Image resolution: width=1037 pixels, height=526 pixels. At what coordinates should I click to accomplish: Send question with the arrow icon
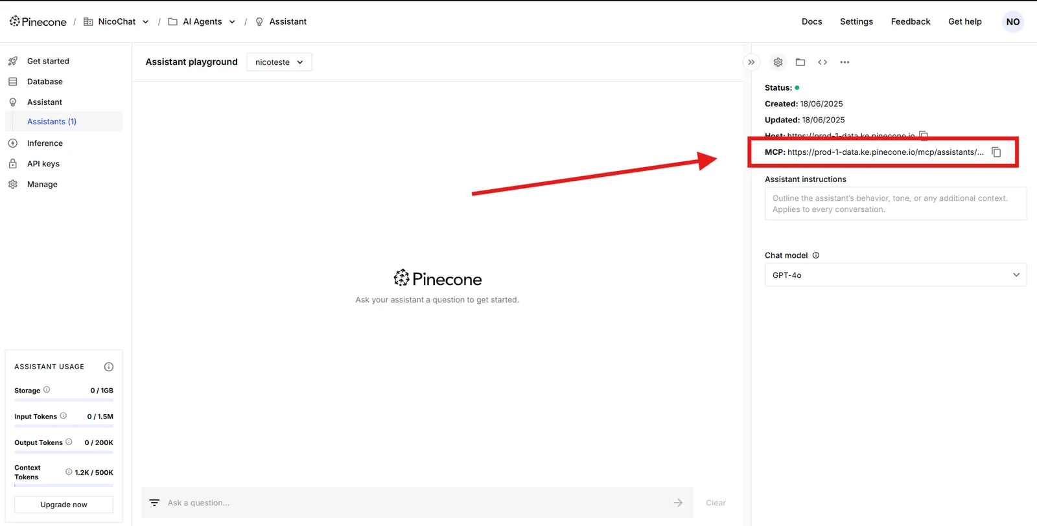click(678, 503)
